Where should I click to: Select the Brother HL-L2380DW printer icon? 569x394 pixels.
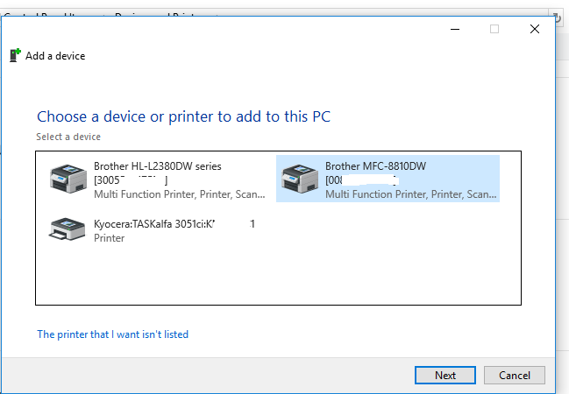(68, 179)
